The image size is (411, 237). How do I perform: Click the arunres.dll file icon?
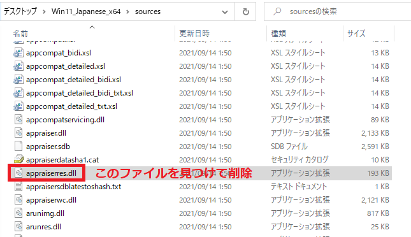pyautogui.click(x=18, y=227)
